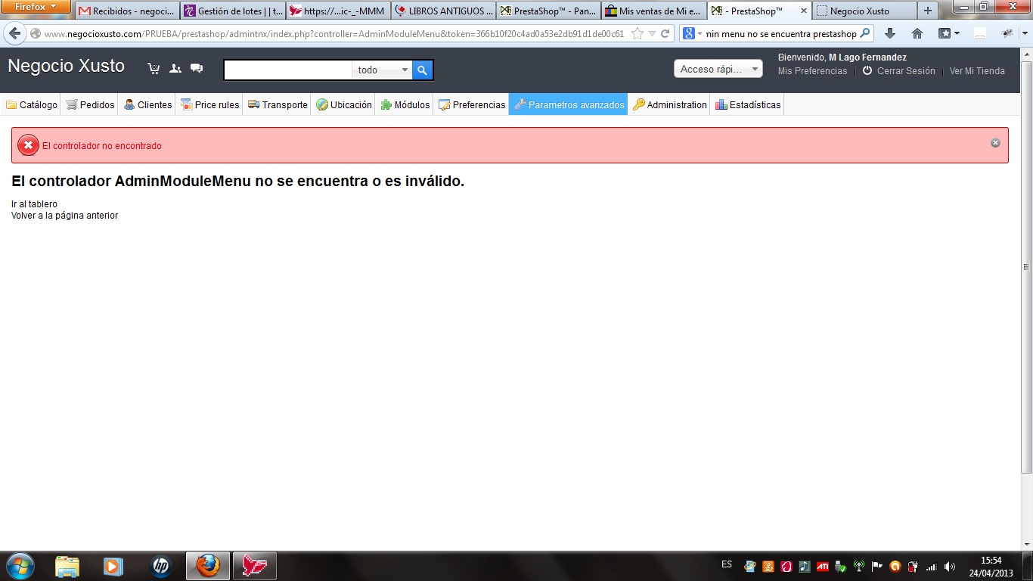Click the Firefox address bar URL
Viewport: 1033px width, 581px height.
[x=334, y=34]
